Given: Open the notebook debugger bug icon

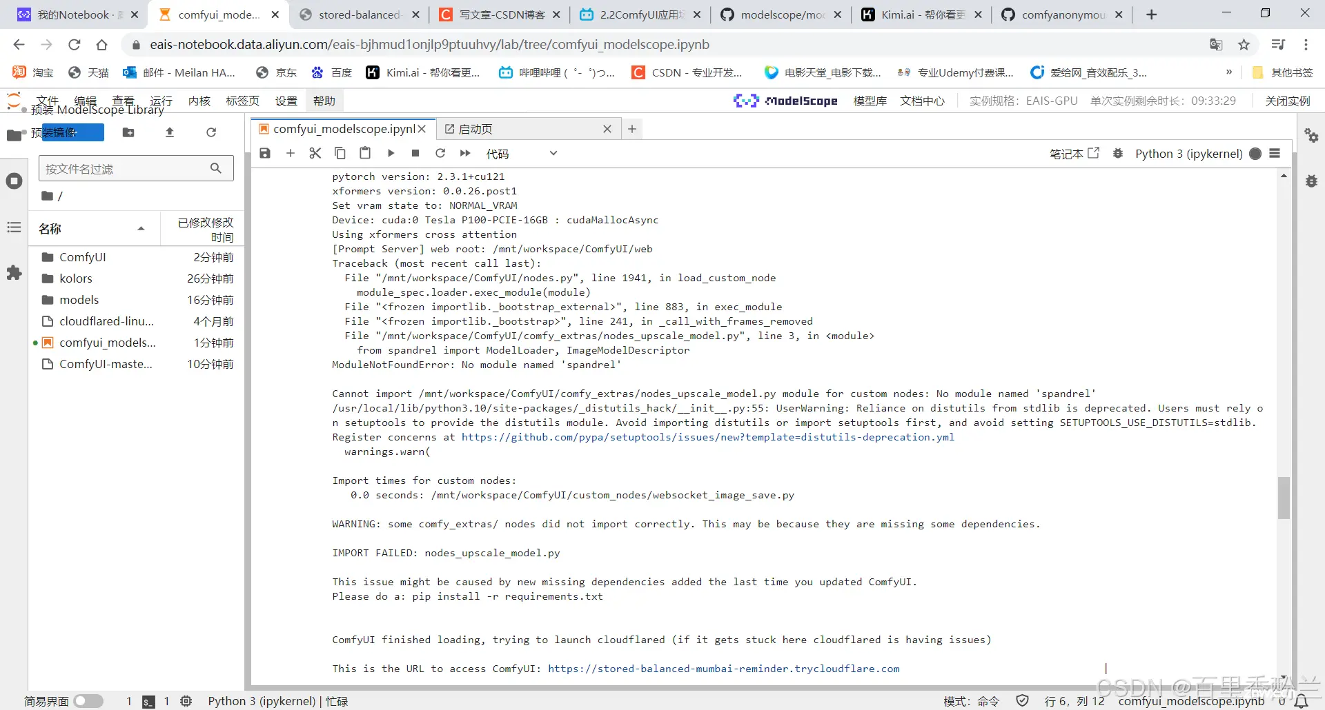Looking at the screenshot, I should [1118, 153].
